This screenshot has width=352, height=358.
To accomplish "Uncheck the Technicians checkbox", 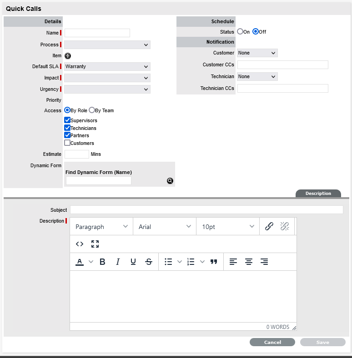I will (67, 128).
